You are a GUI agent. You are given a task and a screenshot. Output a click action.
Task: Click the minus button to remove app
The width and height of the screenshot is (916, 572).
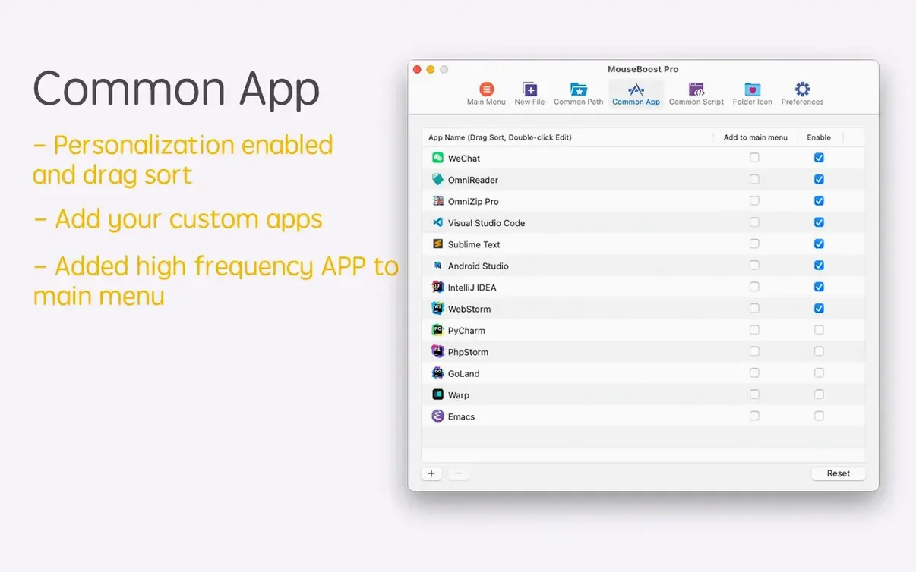(x=458, y=473)
